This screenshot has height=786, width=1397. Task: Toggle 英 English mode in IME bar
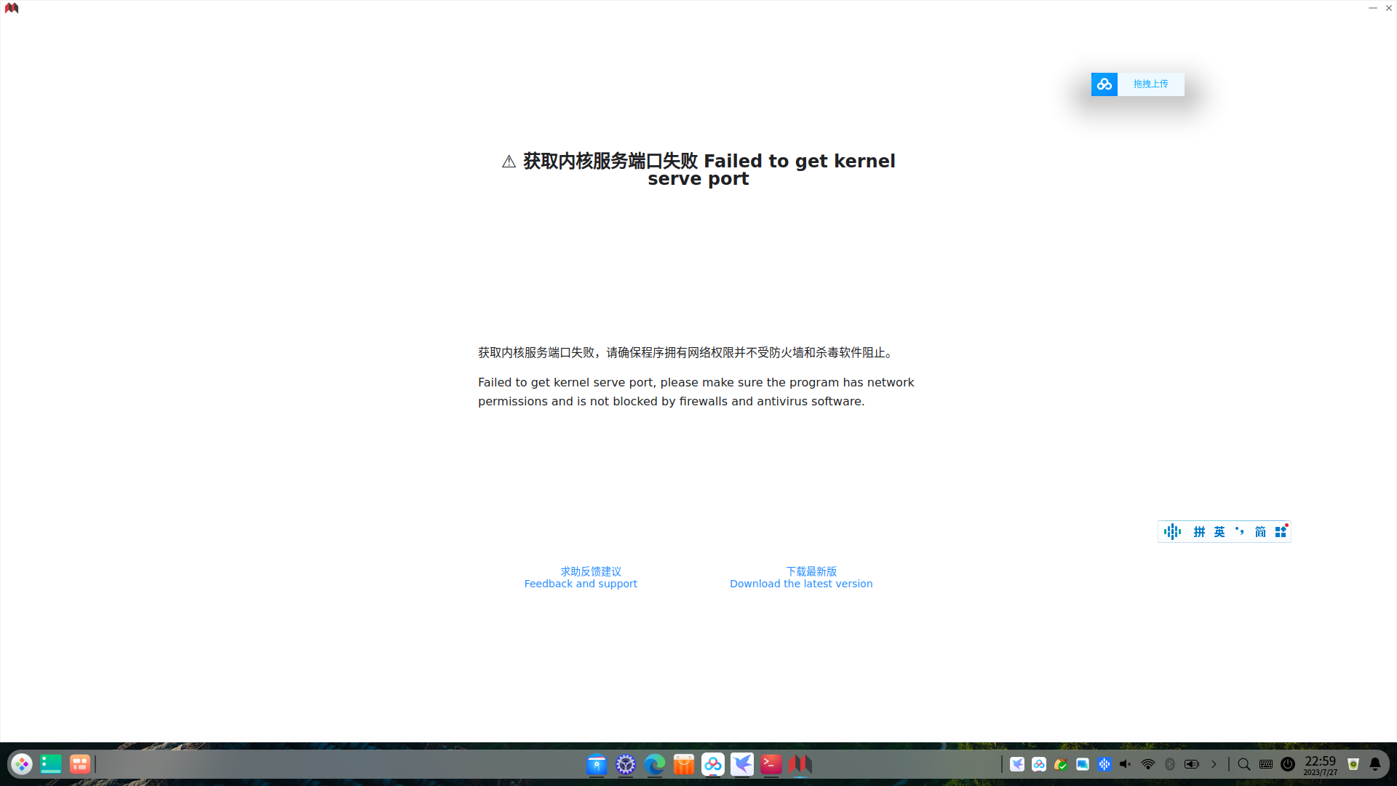point(1219,532)
